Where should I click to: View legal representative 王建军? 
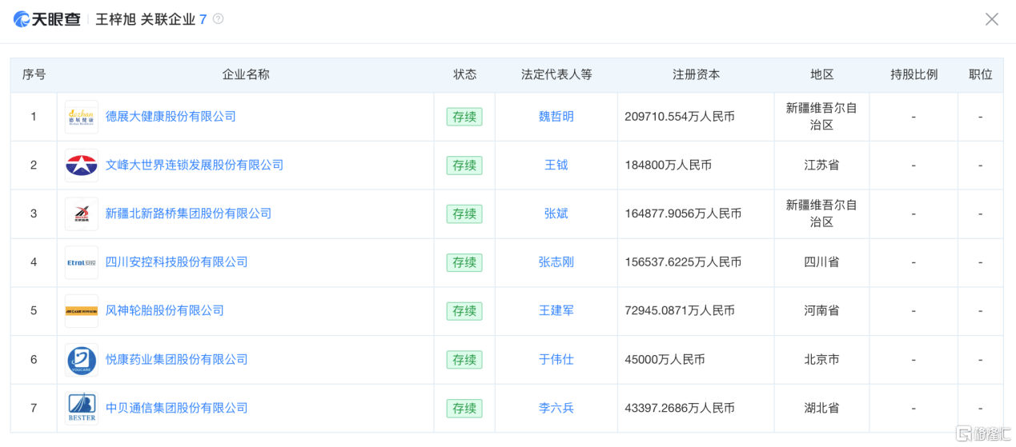point(556,311)
